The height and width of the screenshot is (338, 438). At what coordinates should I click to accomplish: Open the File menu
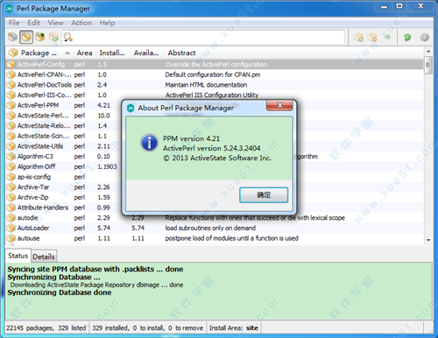(14, 23)
